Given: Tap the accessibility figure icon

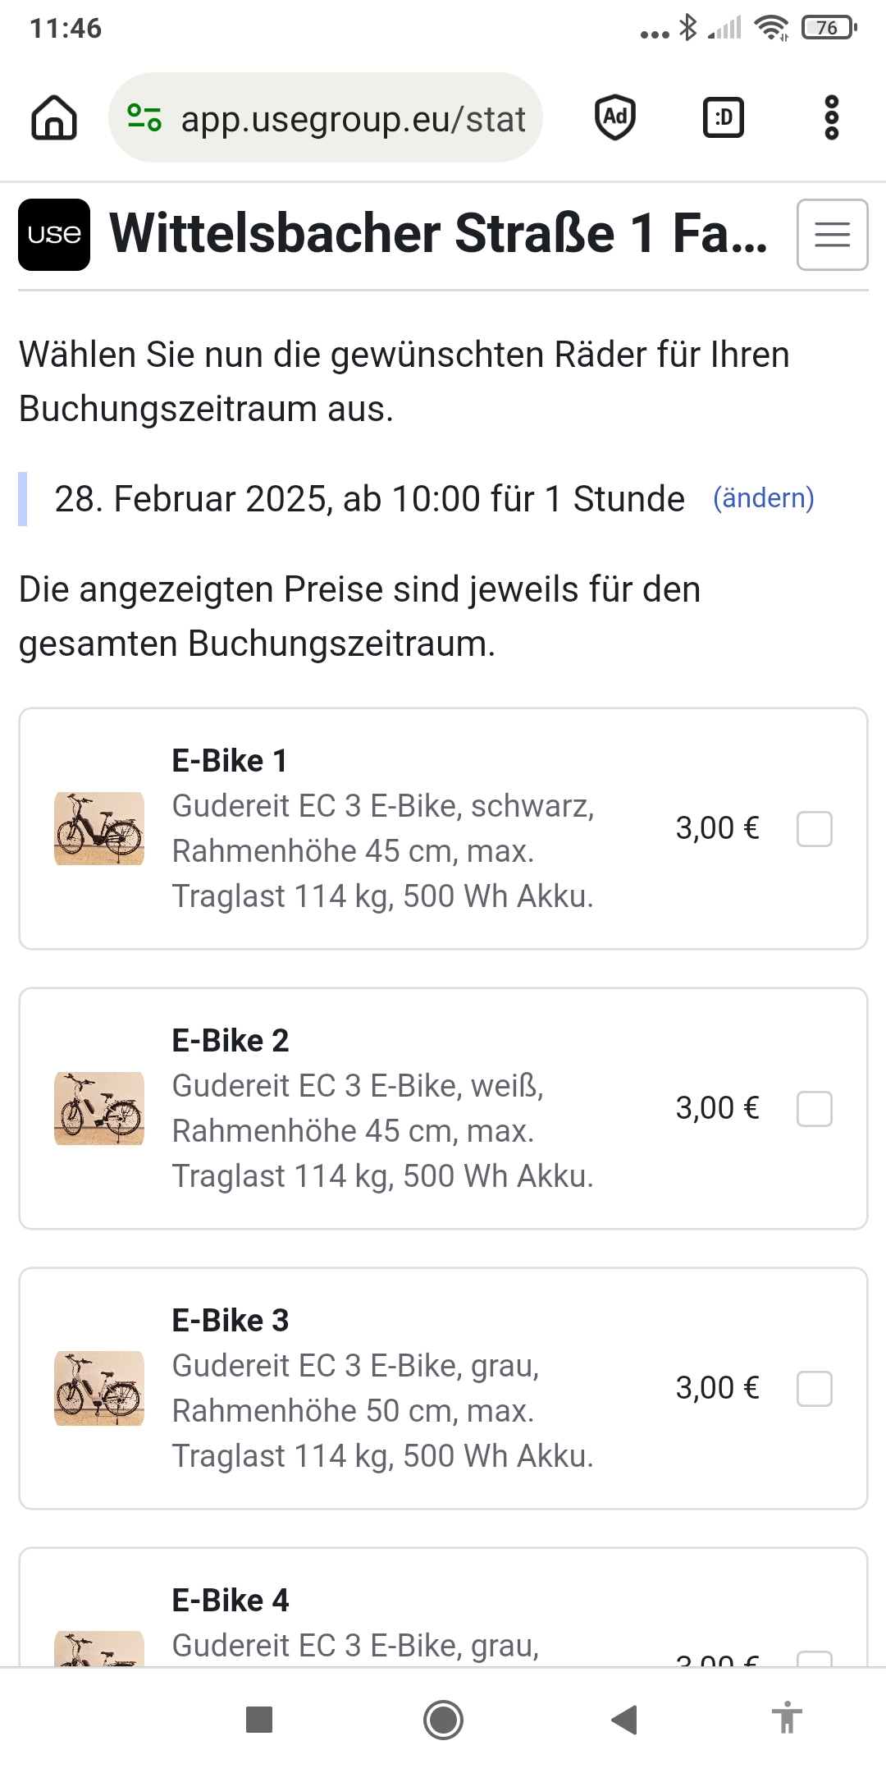Looking at the screenshot, I should click(787, 1718).
